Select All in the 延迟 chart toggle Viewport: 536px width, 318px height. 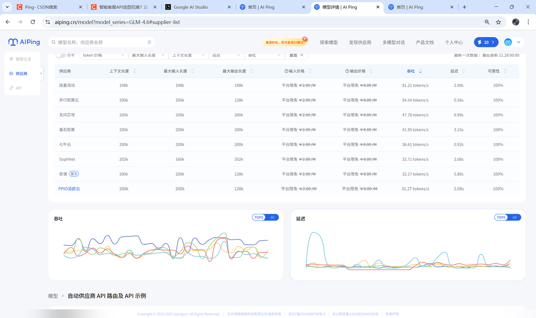click(x=515, y=218)
